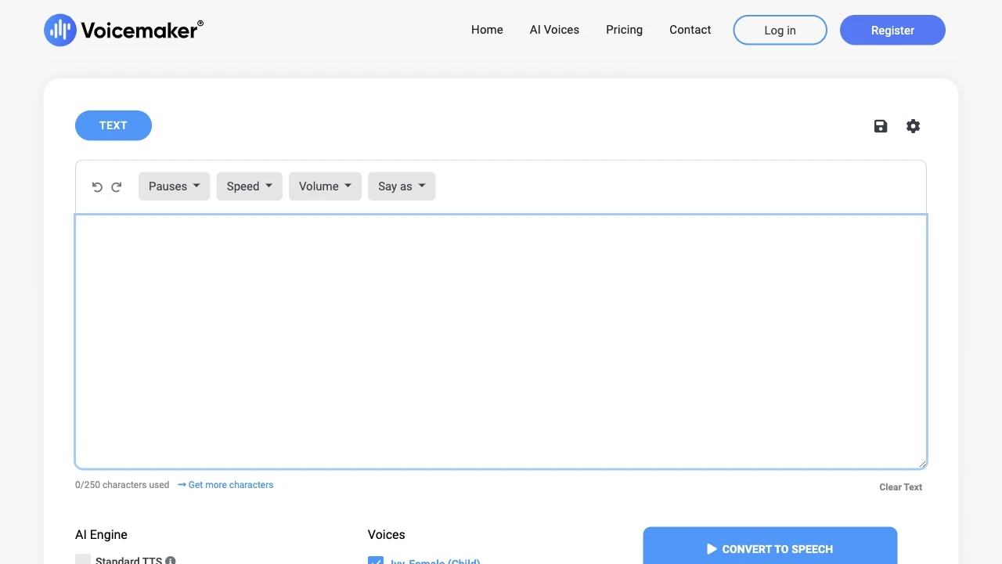The width and height of the screenshot is (1002, 564).
Task: Undo the last text change
Action: [x=97, y=186]
